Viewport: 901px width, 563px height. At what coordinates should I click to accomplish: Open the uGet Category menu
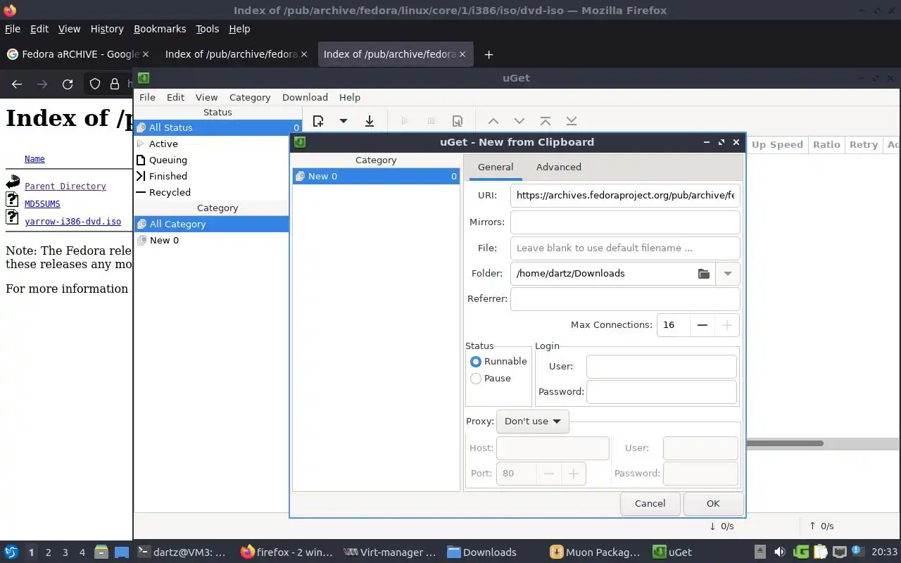coord(250,97)
